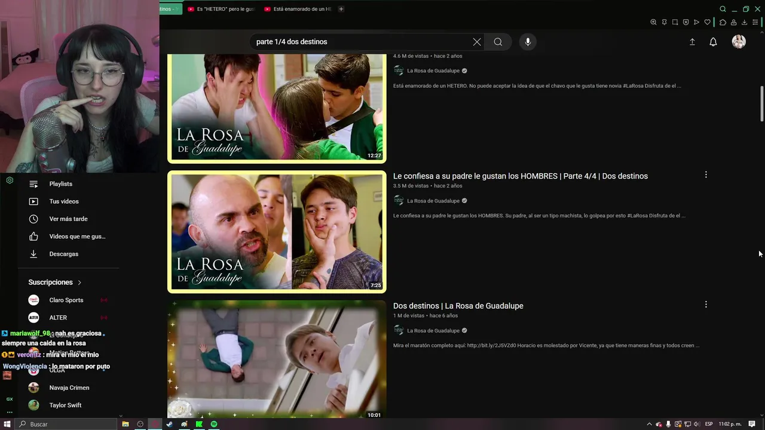The height and width of the screenshot is (430, 765).
Task: Click the browser send/flow arrow icon
Action: [696, 22]
